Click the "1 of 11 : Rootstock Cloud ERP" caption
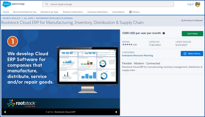This screenshot has width=205, height=117. coord(61,112)
